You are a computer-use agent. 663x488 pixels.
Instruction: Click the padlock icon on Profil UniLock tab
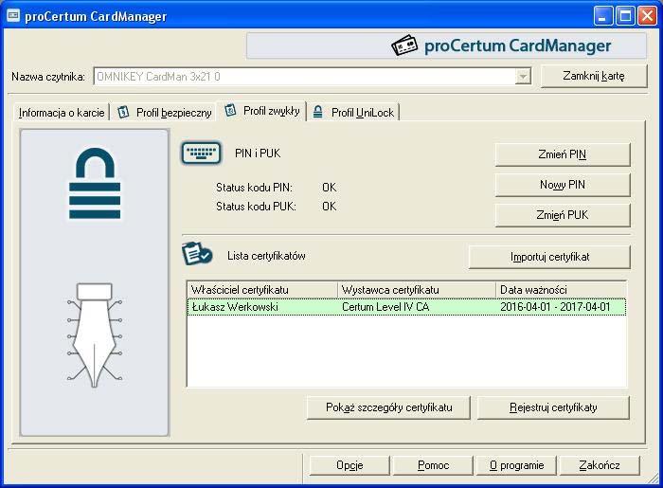pyautogui.click(x=318, y=112)
